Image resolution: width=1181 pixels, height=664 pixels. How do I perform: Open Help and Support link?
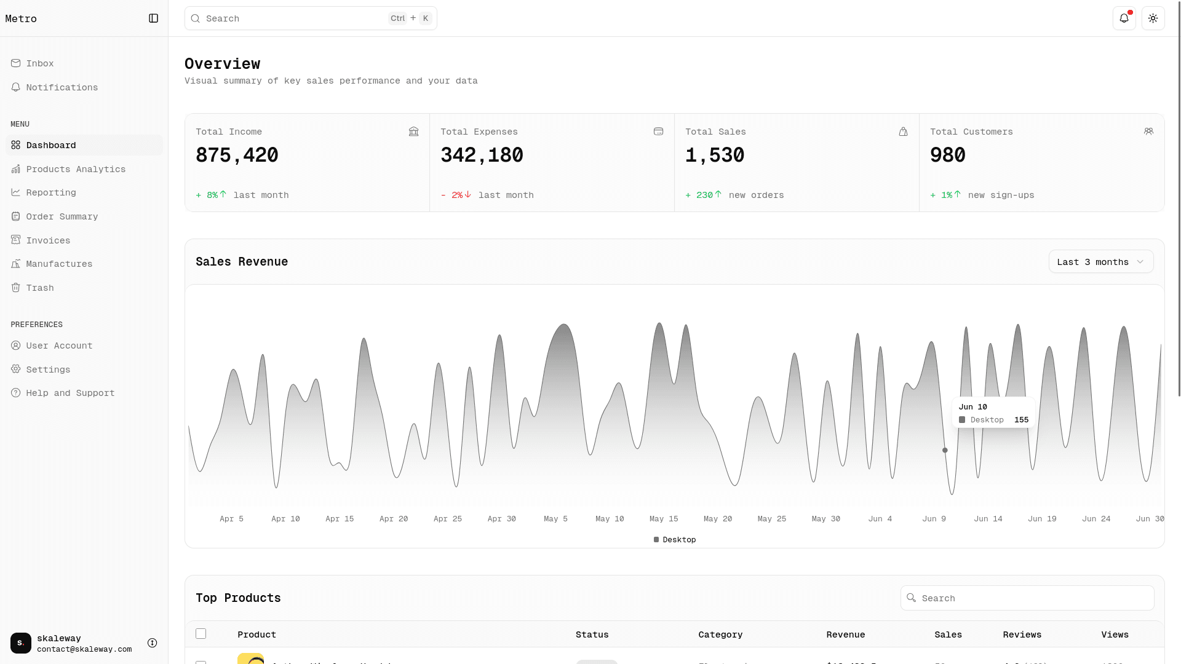coord(70,393)
